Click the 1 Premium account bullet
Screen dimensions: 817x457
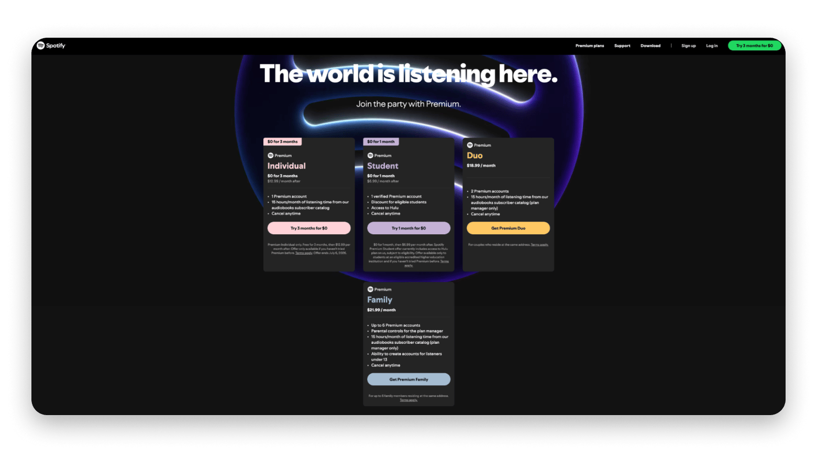tap(289, 197)
